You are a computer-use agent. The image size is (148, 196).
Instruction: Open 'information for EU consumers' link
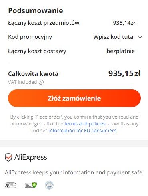point(82,131)
